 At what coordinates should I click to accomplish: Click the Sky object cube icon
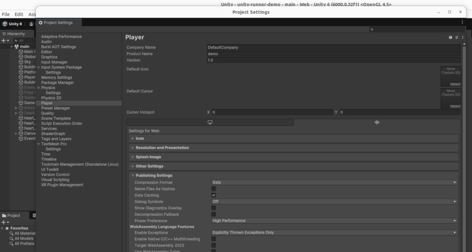[x=21, y=62]
